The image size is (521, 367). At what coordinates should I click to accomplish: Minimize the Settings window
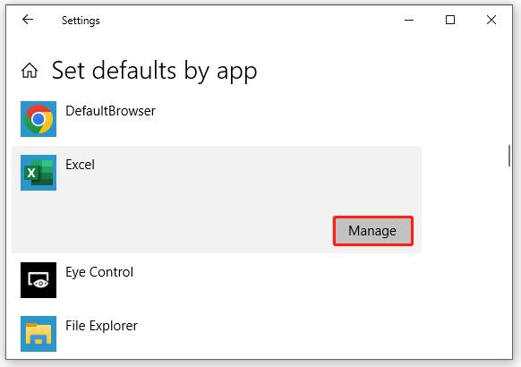[409, 20]
